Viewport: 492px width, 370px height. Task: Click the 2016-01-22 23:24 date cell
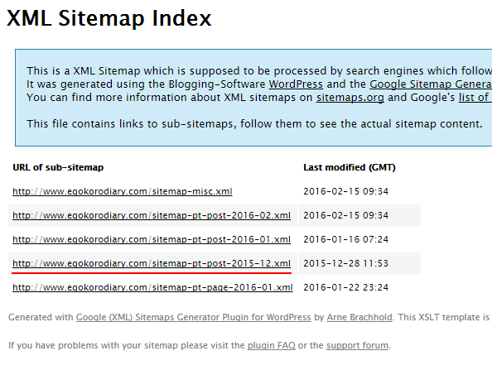coord(345,287)
